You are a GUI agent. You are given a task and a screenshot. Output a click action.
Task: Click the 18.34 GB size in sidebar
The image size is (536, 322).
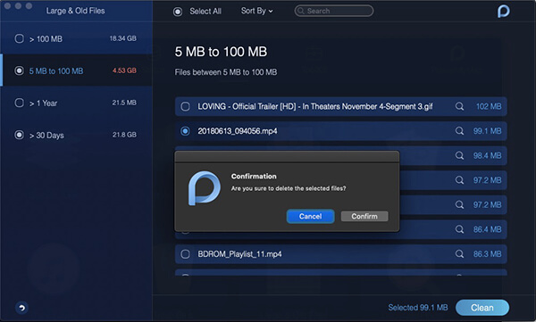122,38
